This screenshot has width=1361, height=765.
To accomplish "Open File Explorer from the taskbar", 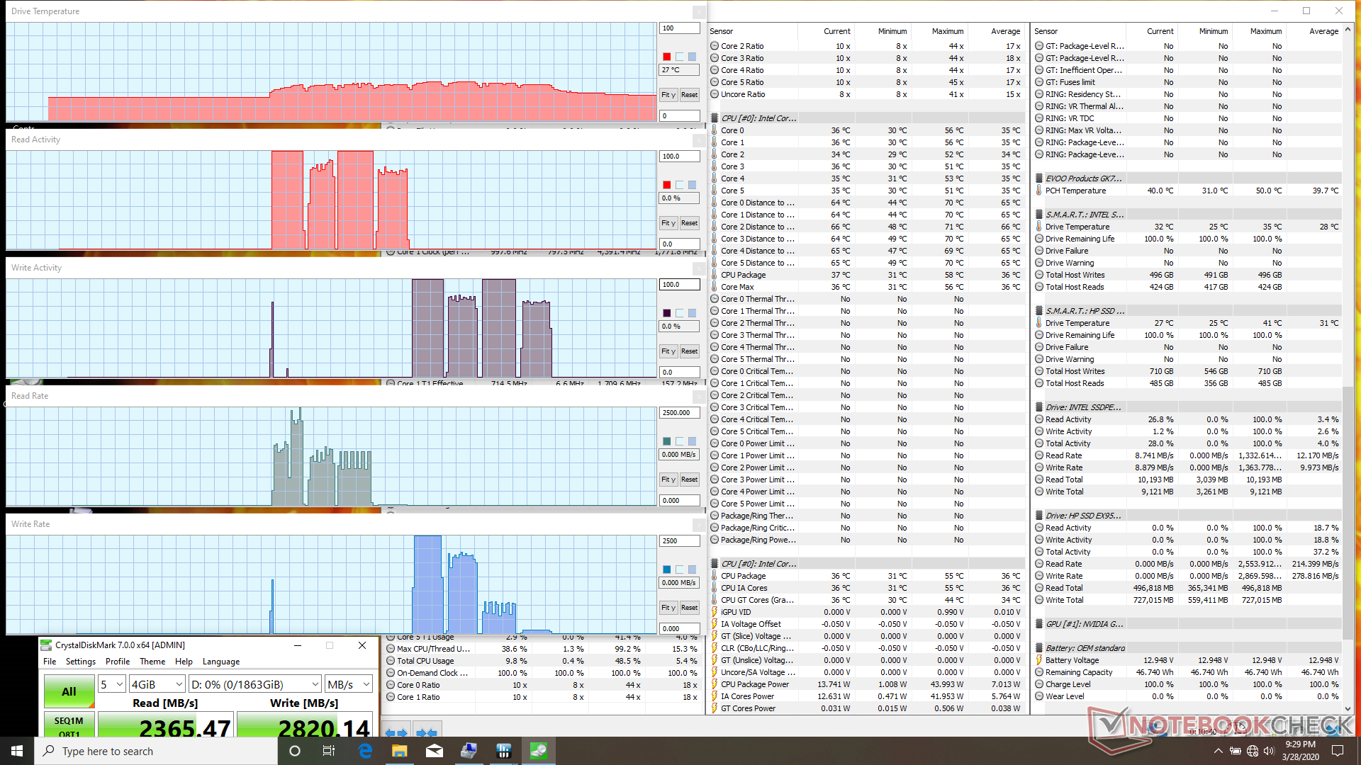I will [x=400, y=751].
